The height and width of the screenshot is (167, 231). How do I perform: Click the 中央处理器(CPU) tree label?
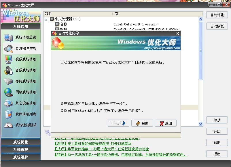point(68,19)
